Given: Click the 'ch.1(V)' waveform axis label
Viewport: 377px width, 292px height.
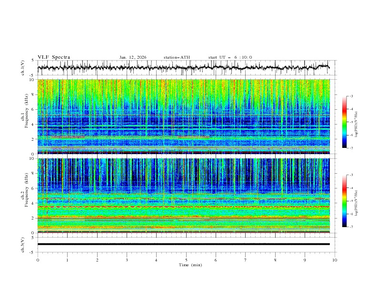Looking at the screenshot, I should [23, 68].
